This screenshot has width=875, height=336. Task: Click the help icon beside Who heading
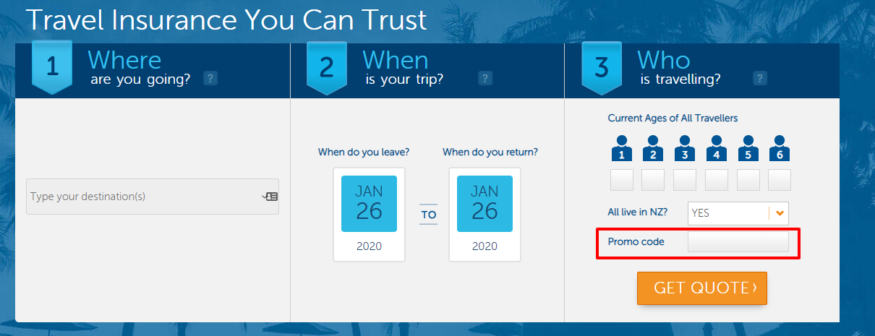(x=759, y=79)
